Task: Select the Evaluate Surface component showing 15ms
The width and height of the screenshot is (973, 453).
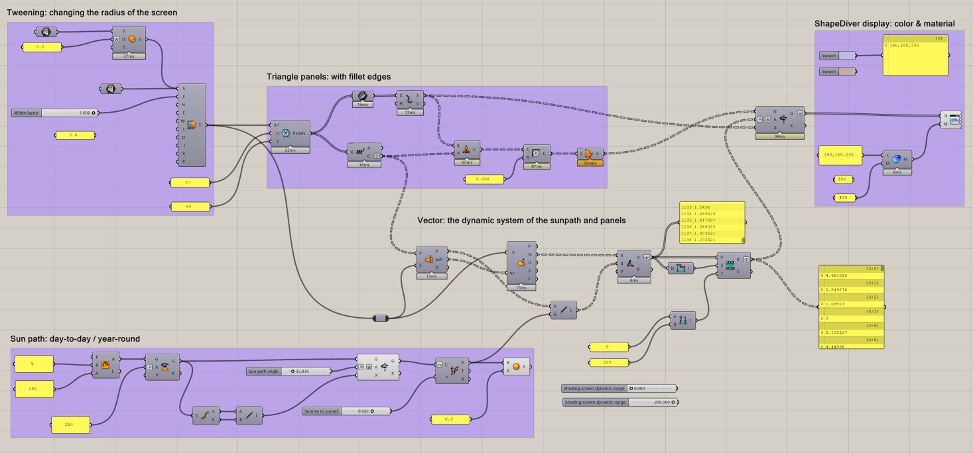Action: pyautogui.click(x=521, y=263)
